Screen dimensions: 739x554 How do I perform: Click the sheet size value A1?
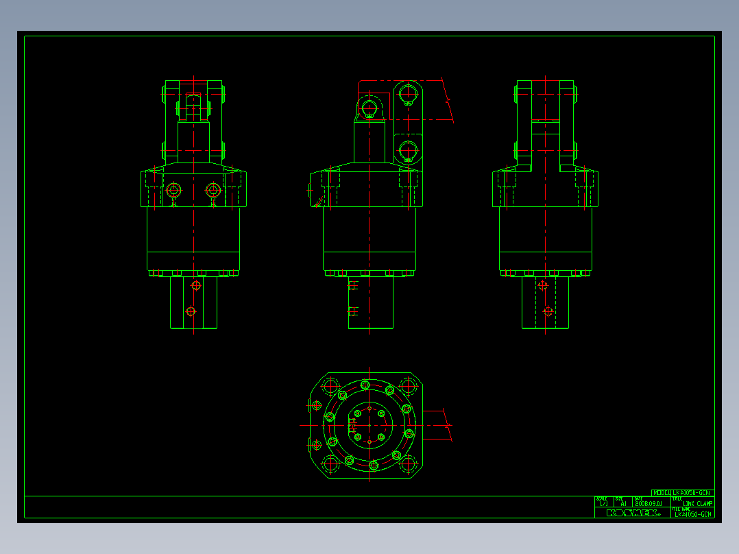click(x=624, y=503)
